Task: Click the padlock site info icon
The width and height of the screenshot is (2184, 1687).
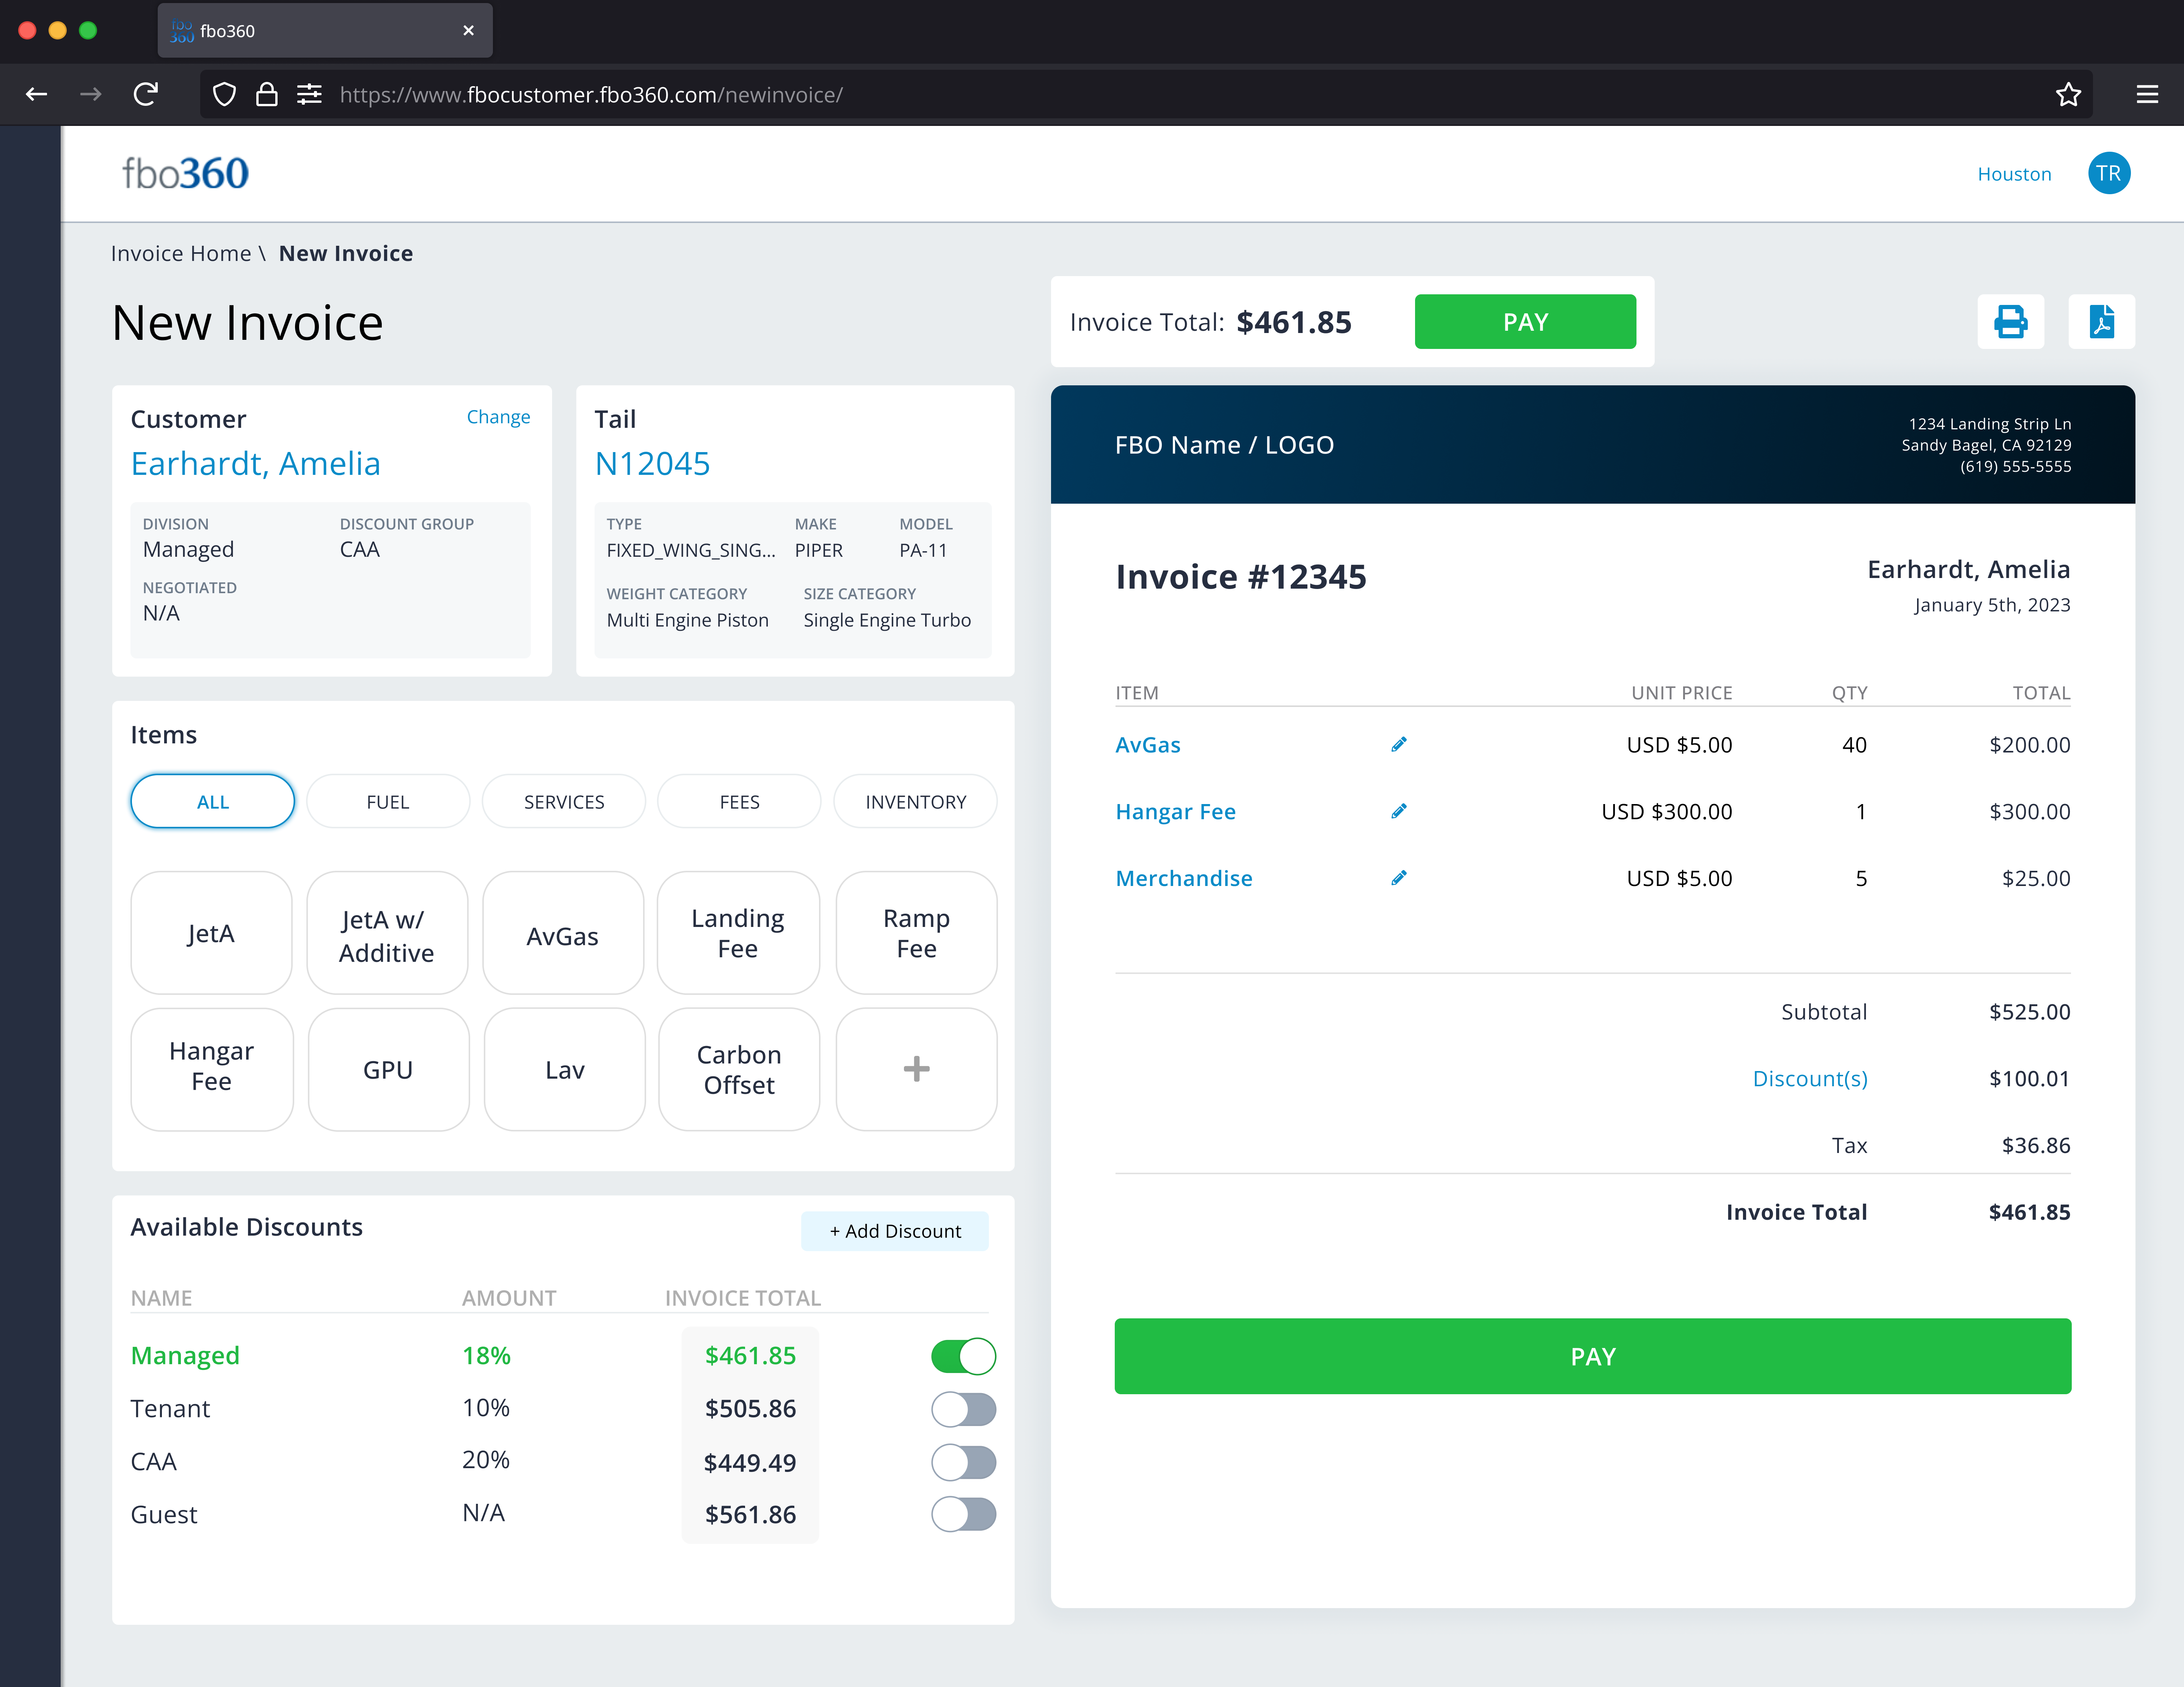Action: 266,94
